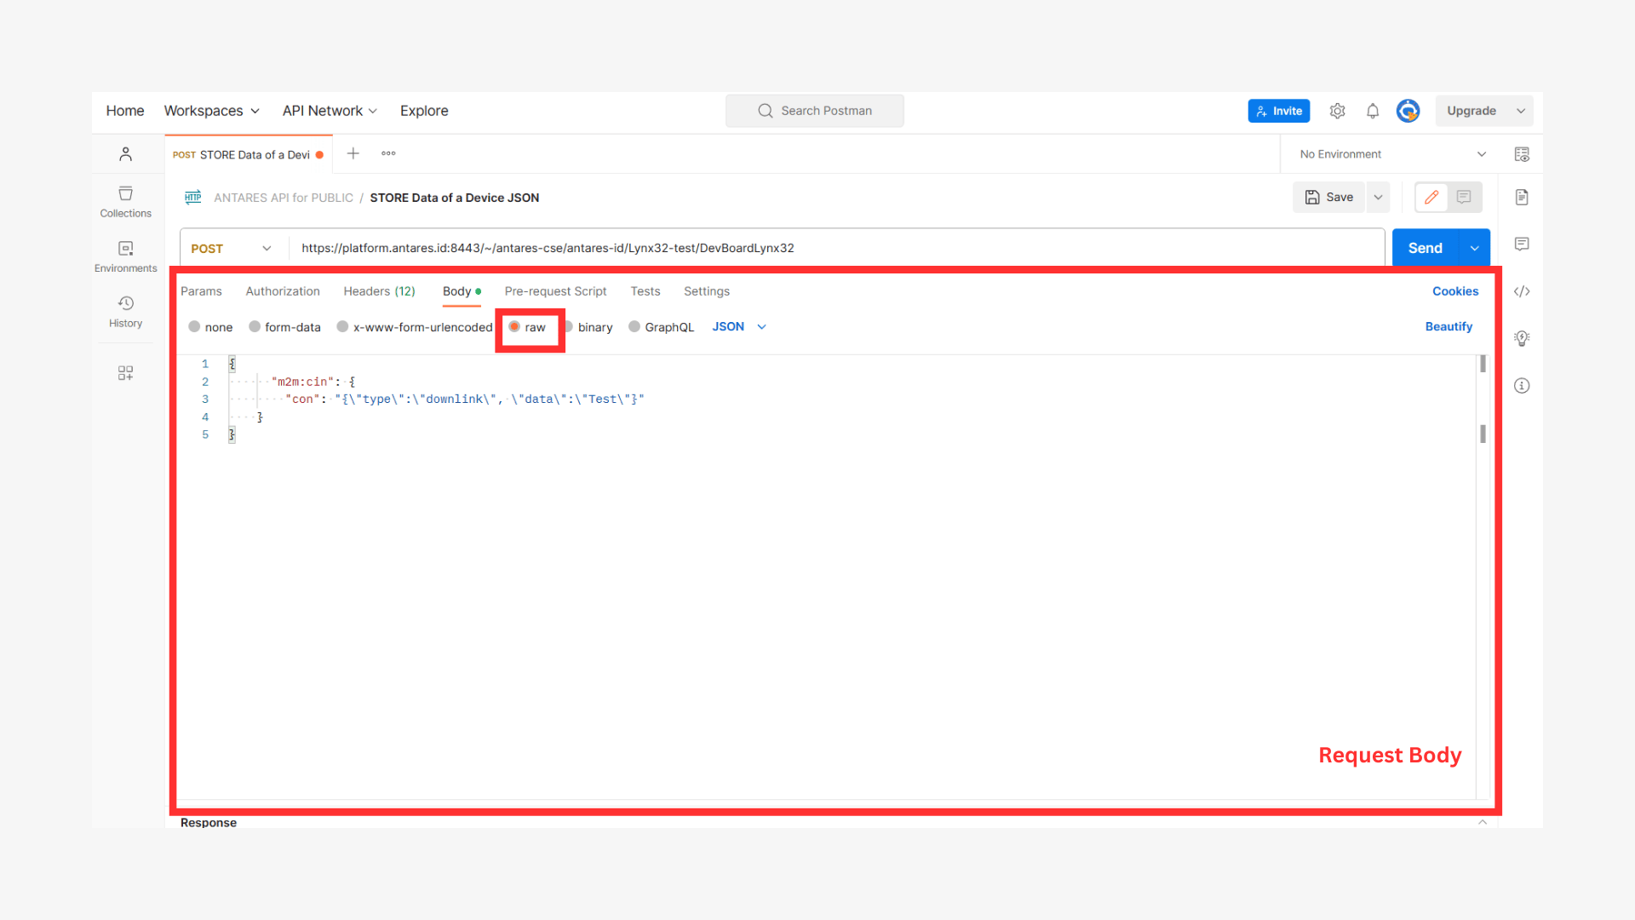Open the code snippet panel icon
Image resolution: width=1635 pixels, height=920 pixels.
point(1522,291)
